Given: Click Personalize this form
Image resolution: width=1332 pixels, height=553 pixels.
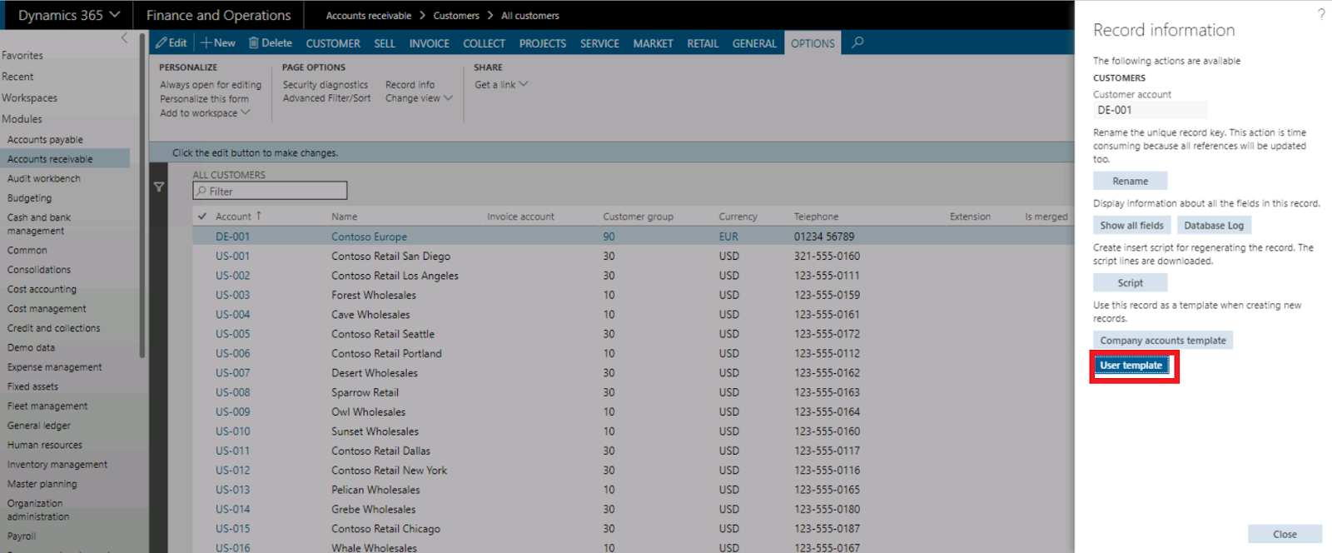Looking at the screenshot, I should (204, 99).
